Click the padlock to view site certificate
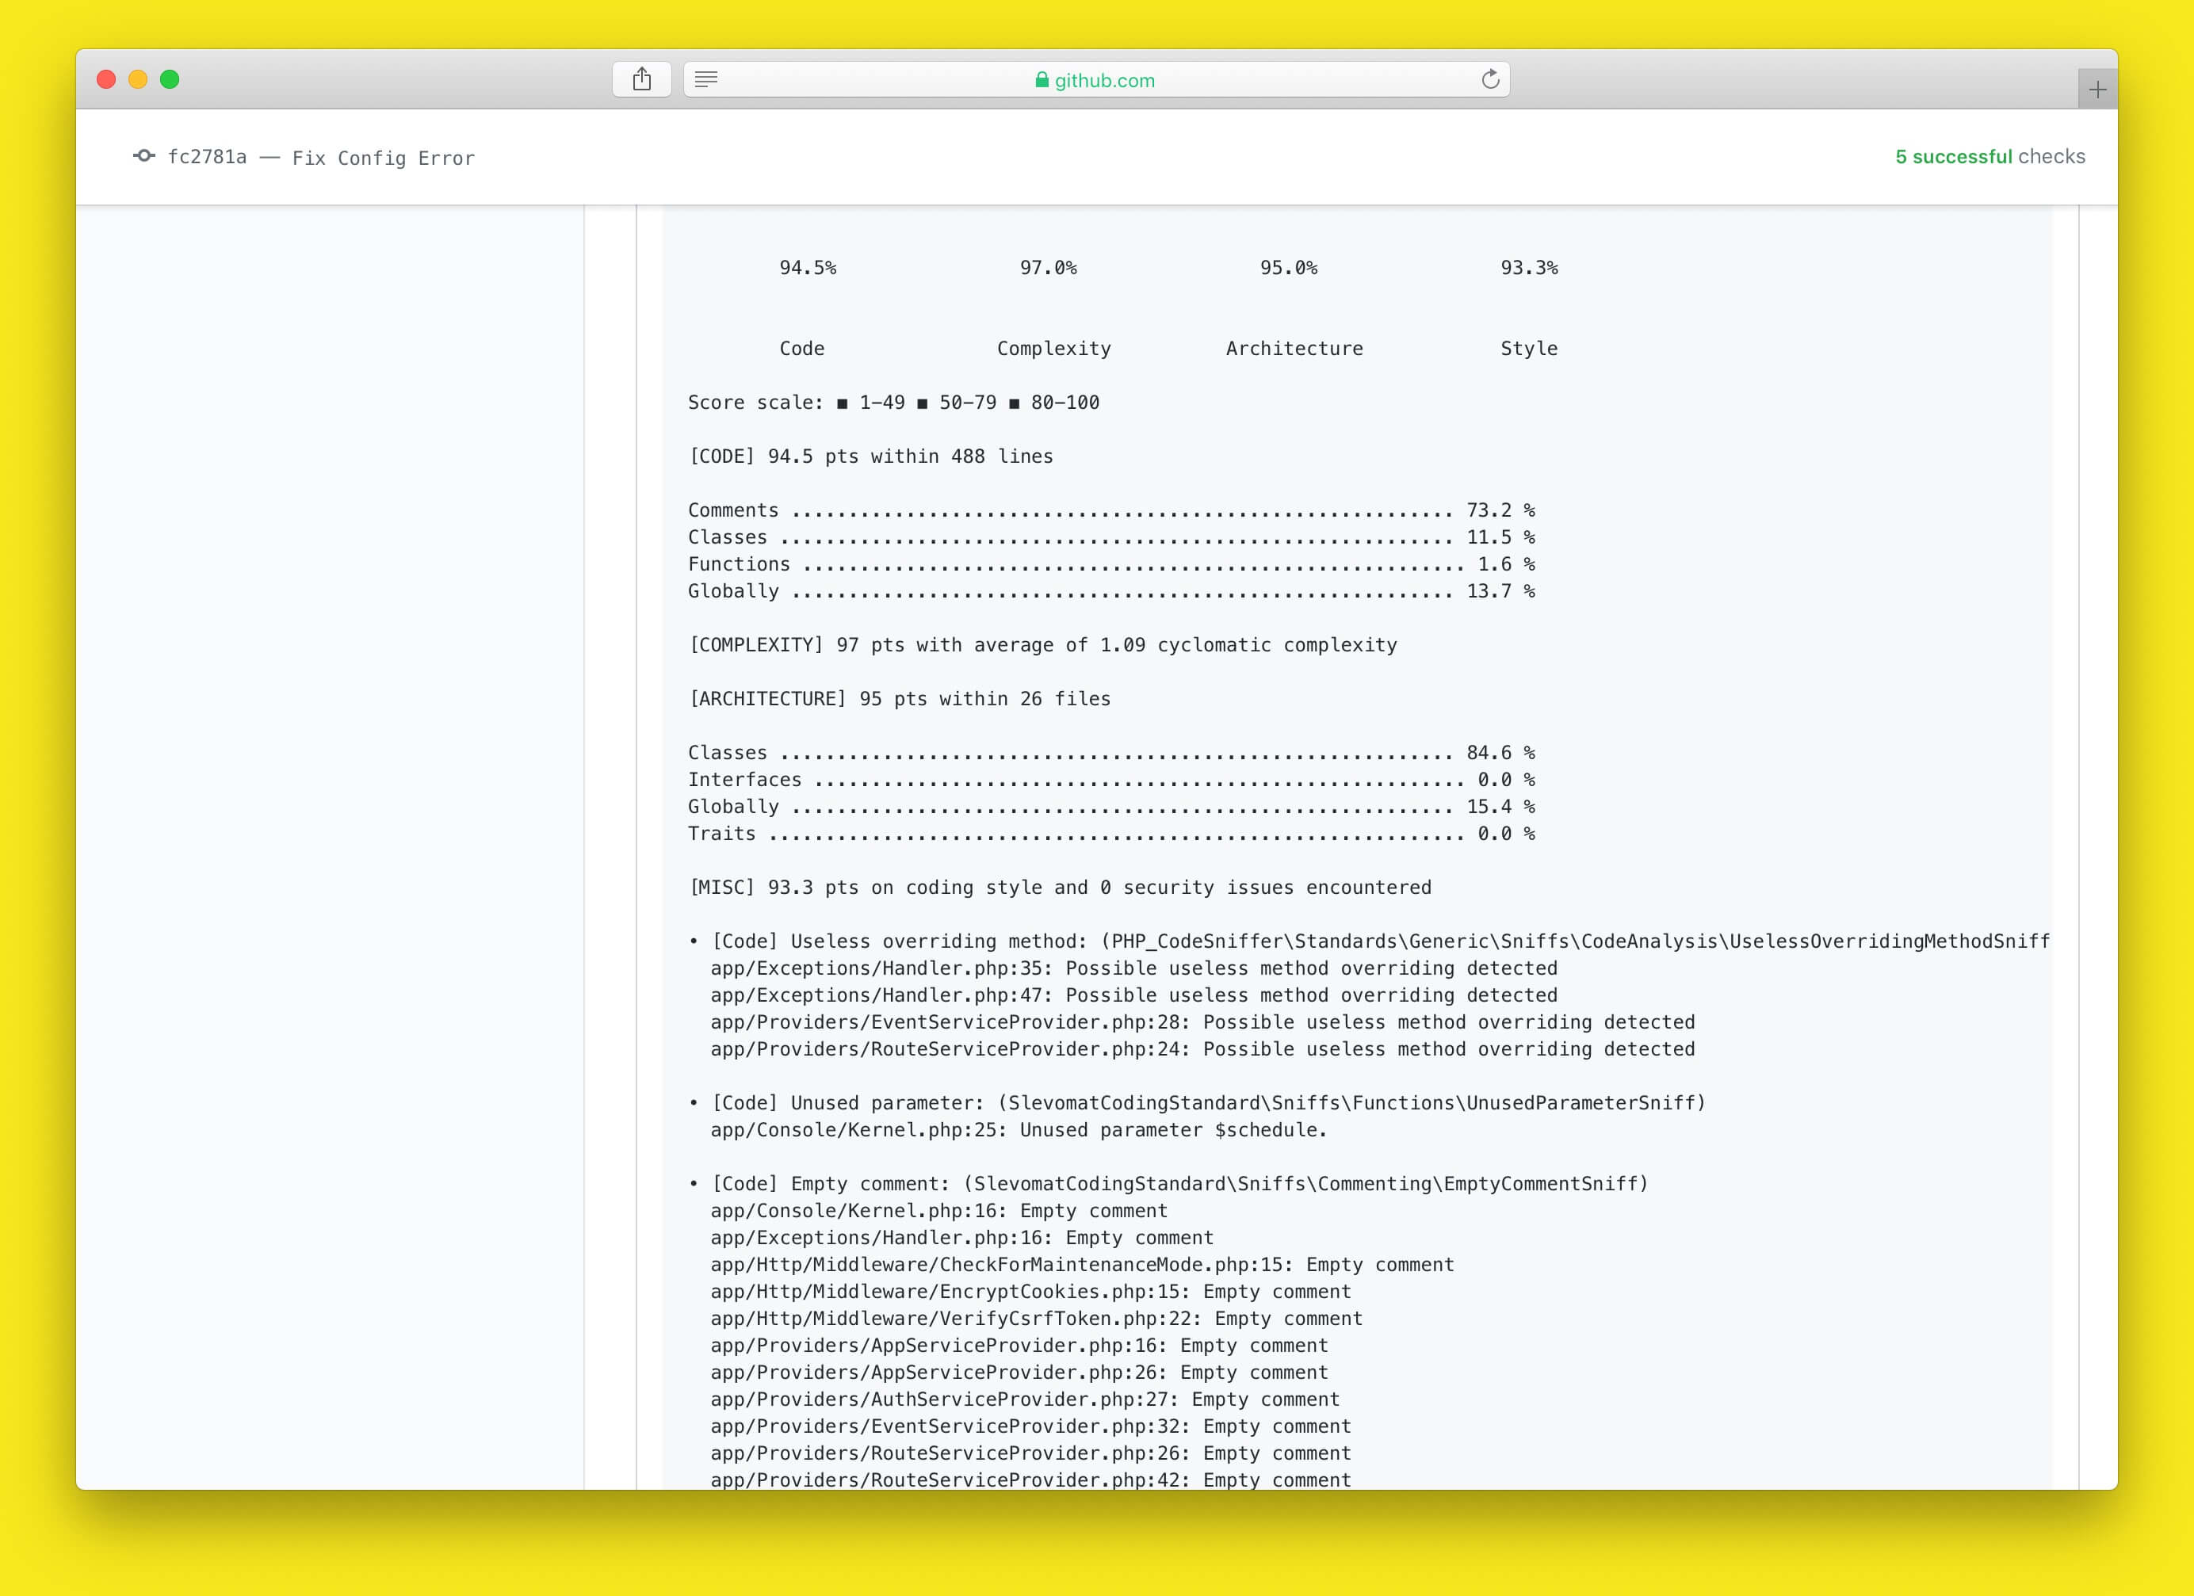2194x1596 pixels. click(x=1042, y=80)
